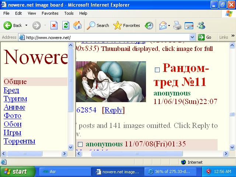Click the main frame vertical scroll thumb
236x177 pixels.
232,114
